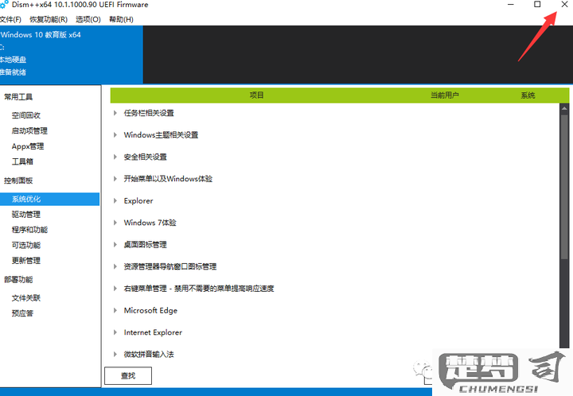Click the Internet Explorer row text

click(x=153, y=332)
